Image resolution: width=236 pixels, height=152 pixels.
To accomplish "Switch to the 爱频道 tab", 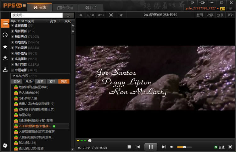I will pos(65,8).
